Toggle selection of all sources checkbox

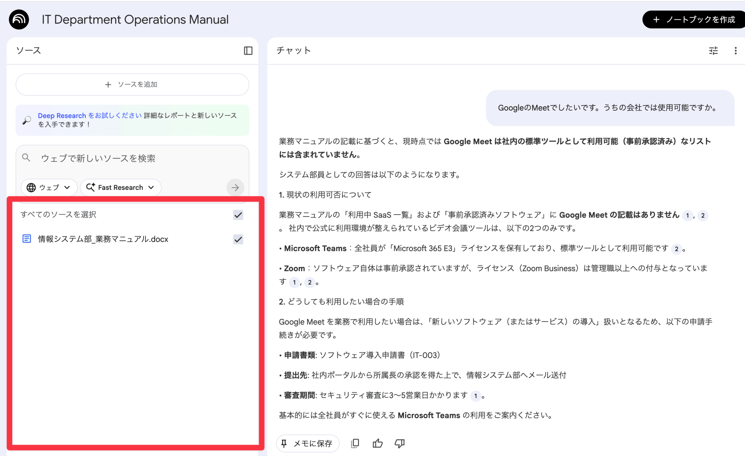click(238, 215)
